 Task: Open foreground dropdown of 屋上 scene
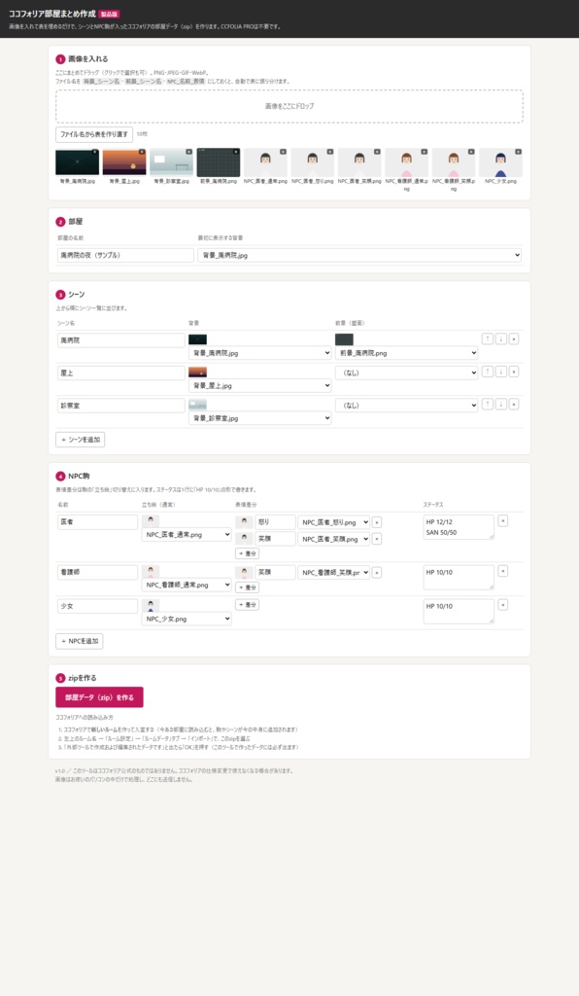pyautogui.click(x=406, y=373)
